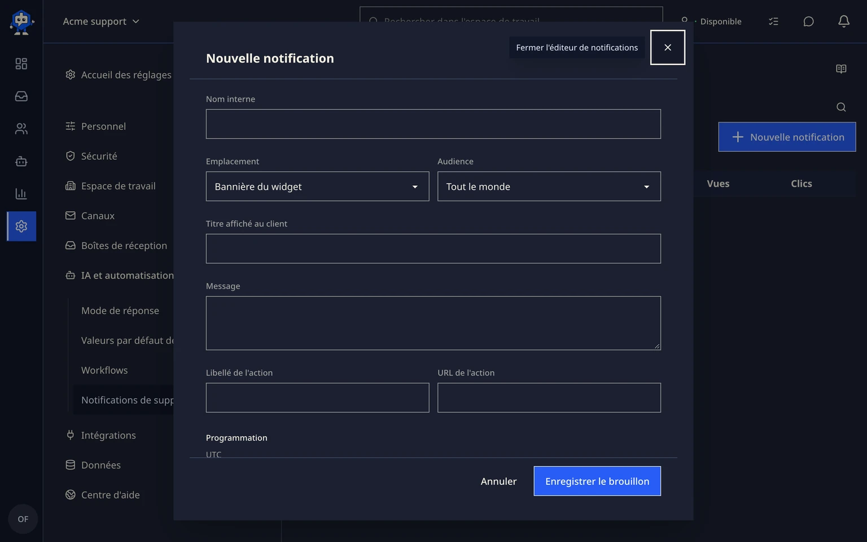Image resolution: width=867 pixels, height=542 pixels.
Task: Select the Workflows submenu item
Action: coord(104,370)
